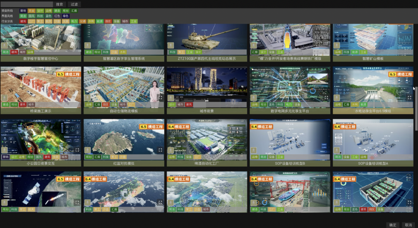Toggle the 水利 industry filter
The image size is (418, 228).
[x=91, y=21]
